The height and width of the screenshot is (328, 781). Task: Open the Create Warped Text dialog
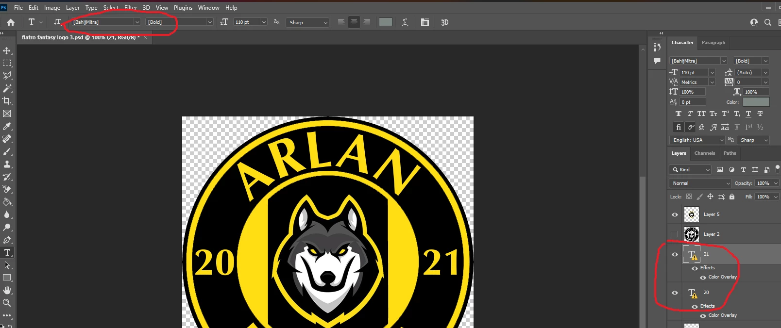click(x=405, y=22)
